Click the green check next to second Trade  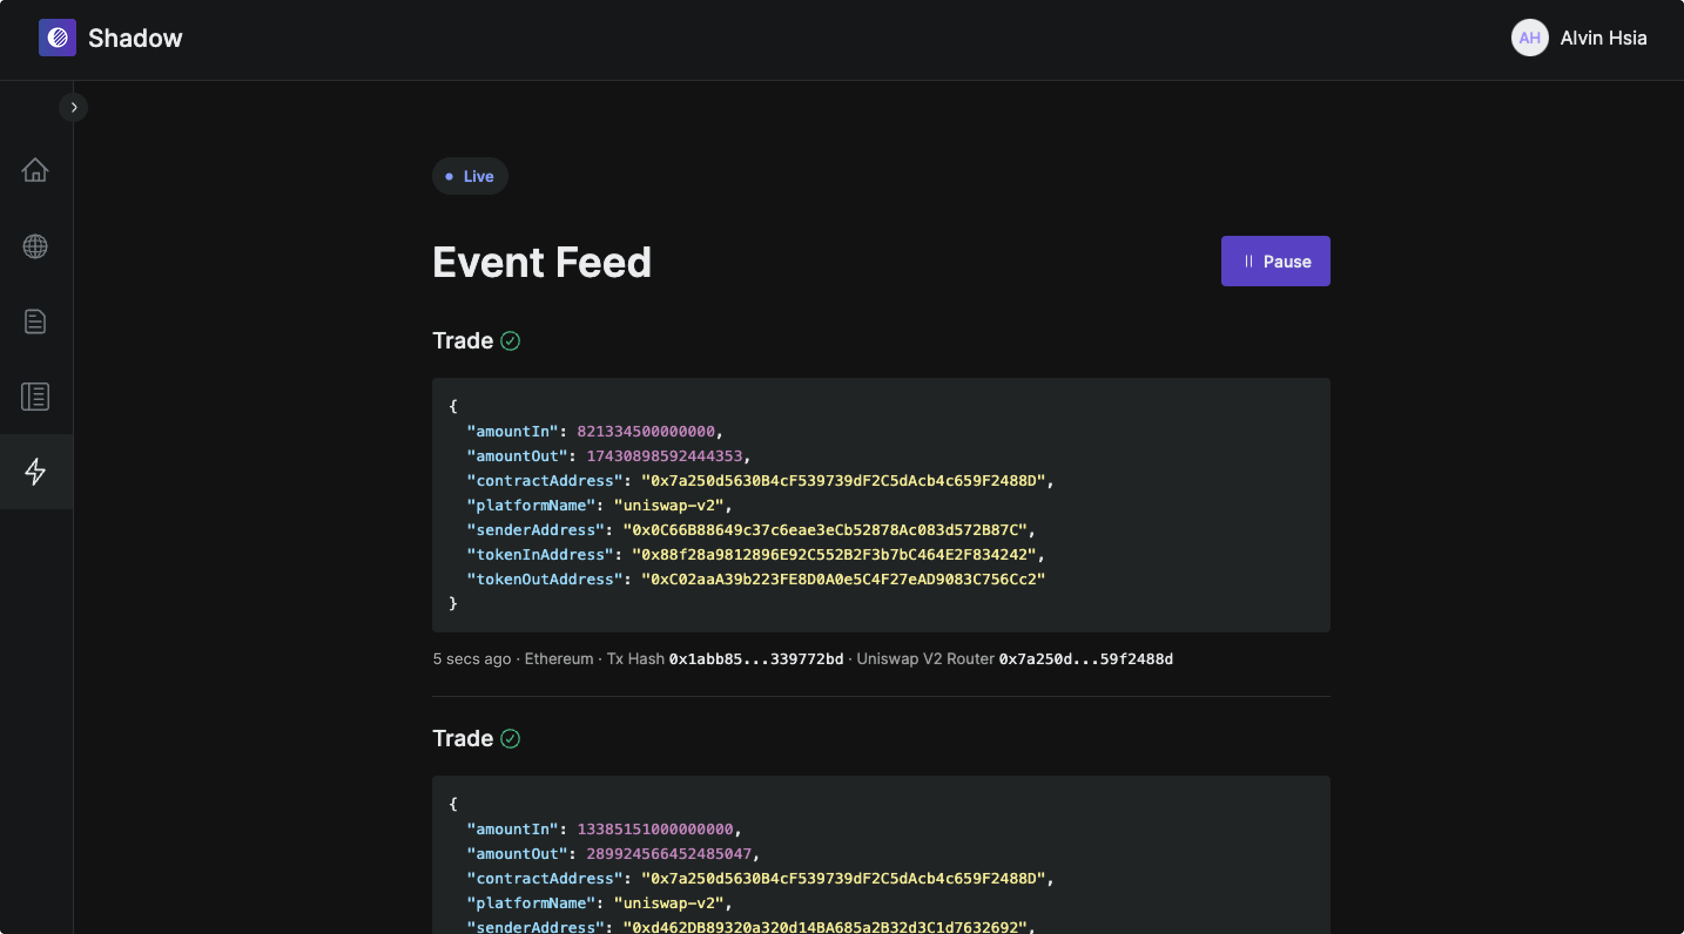[x=511, y=739]
